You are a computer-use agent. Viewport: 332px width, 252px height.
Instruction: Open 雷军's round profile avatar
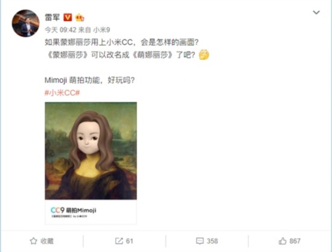tap(25, 23)
